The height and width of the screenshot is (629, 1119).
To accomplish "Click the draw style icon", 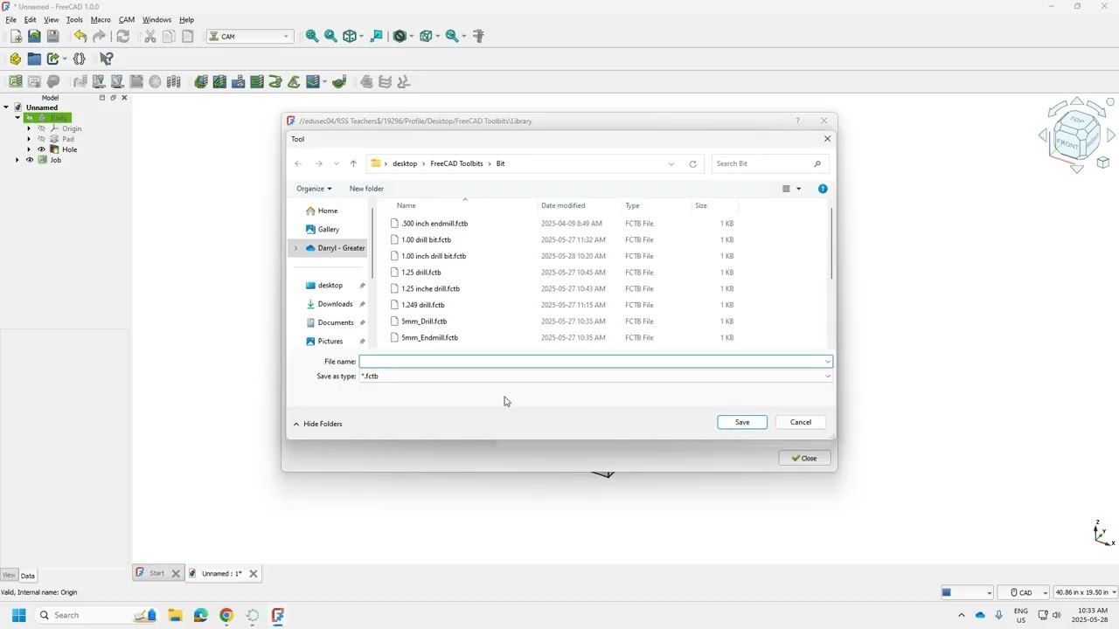I will tap(400, 36).
